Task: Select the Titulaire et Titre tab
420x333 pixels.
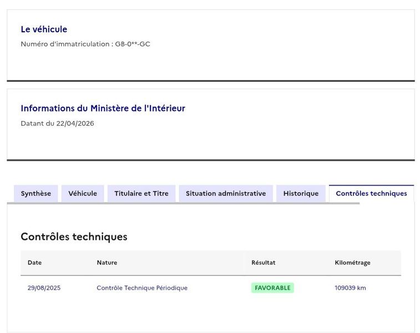Action: [x=141, y=194]
